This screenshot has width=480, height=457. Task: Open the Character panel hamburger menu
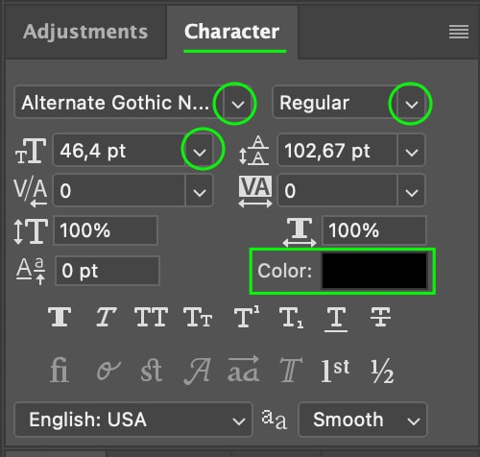coord(459,32)
